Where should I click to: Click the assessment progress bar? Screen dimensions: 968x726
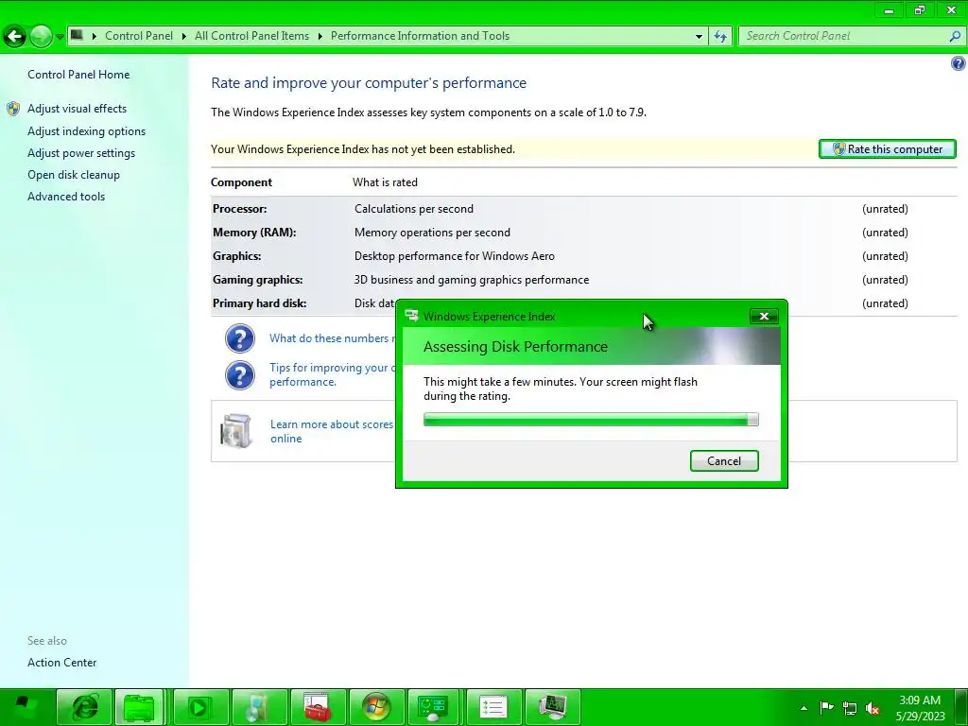point(591,420)
